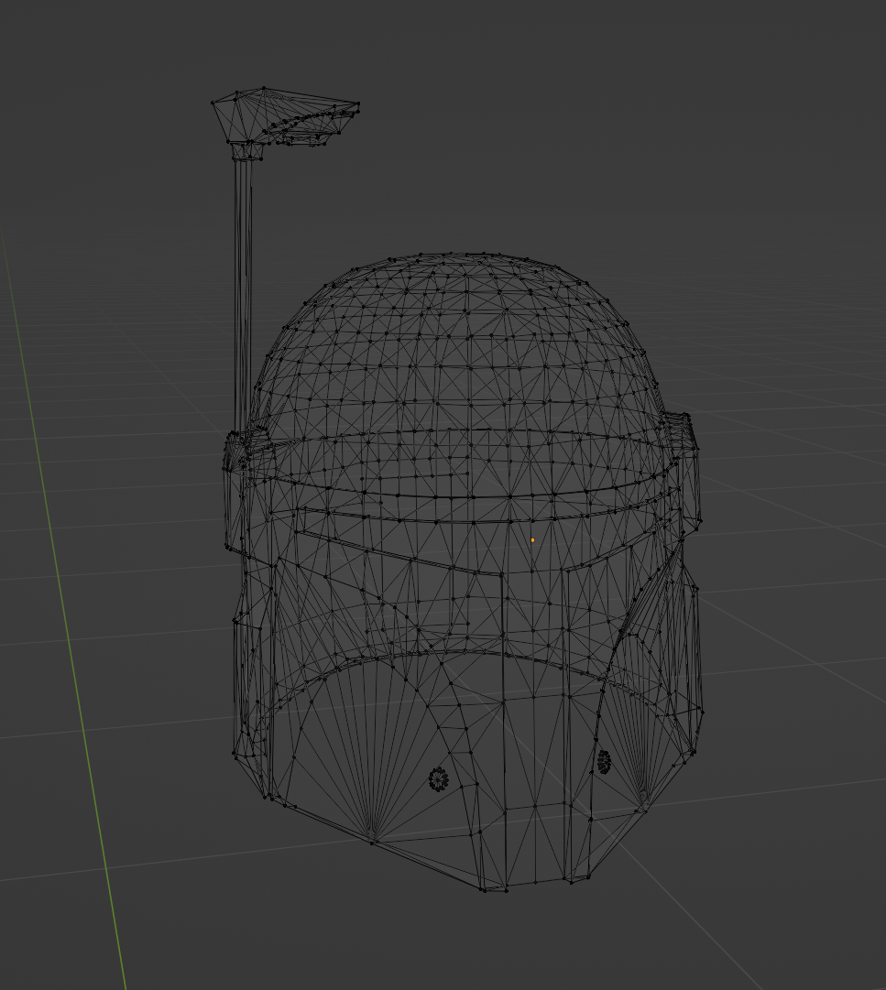
Task: Select the circular vertex ring on front cheek
Action: pyautogui.click(x=438, y=779)
